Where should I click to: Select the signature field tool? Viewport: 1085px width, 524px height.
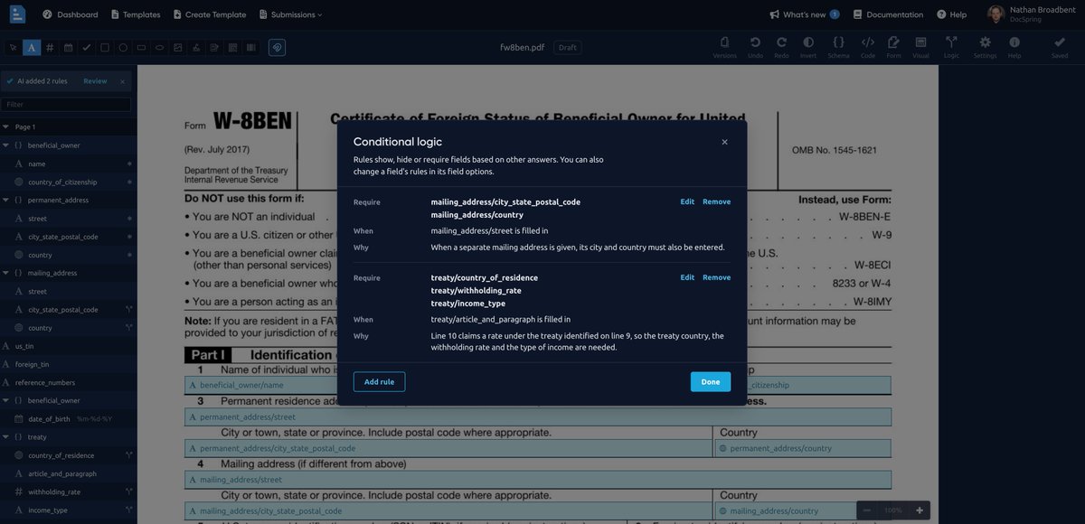tap(196, 47)
